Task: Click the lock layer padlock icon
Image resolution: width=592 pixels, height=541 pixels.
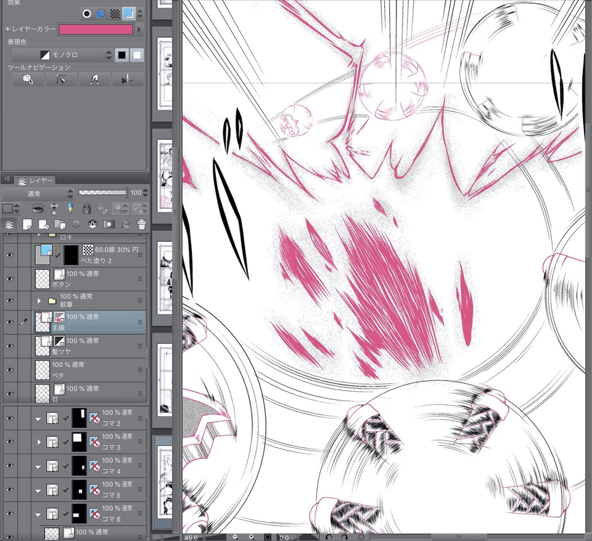Action: [86, 208]
